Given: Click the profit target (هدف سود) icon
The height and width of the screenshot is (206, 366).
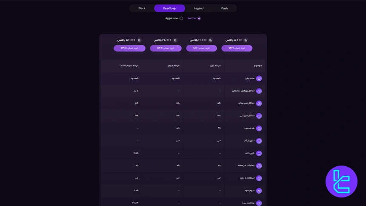Looking at the screenshot, I should (x=259, y=128).
